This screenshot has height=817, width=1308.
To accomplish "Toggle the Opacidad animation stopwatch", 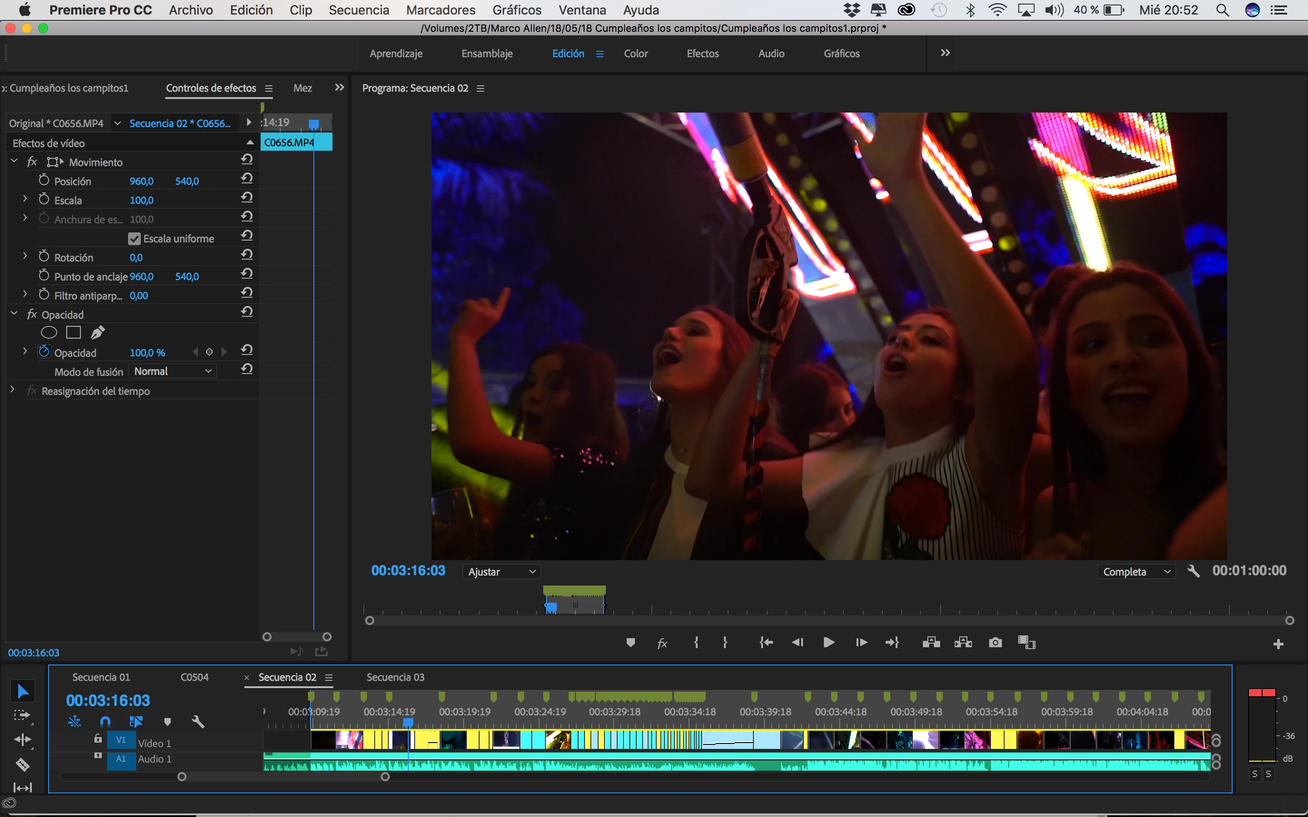I will (45, 352).
